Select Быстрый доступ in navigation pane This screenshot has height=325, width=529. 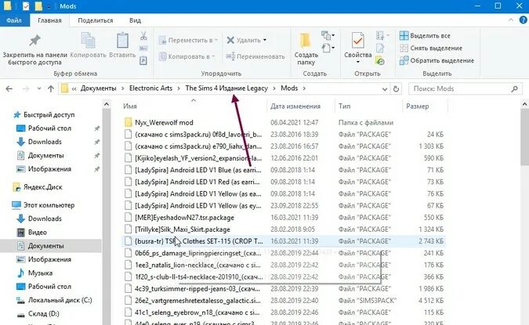point(49,114)
